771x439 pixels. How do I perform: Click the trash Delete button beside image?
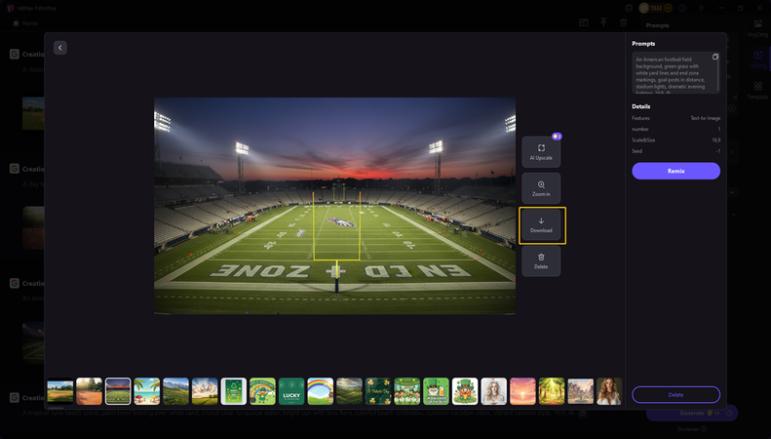click(x=541, y=259)
